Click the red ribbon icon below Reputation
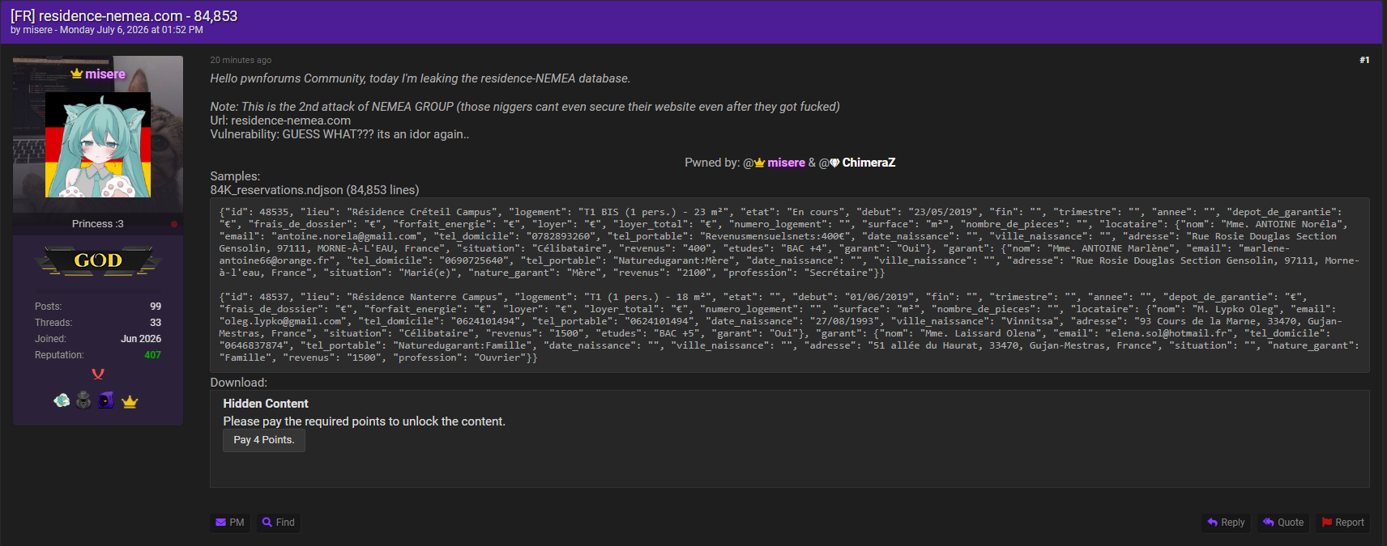Image resolution: width=1387 pixels, height=546 pixels. point(98,374)
